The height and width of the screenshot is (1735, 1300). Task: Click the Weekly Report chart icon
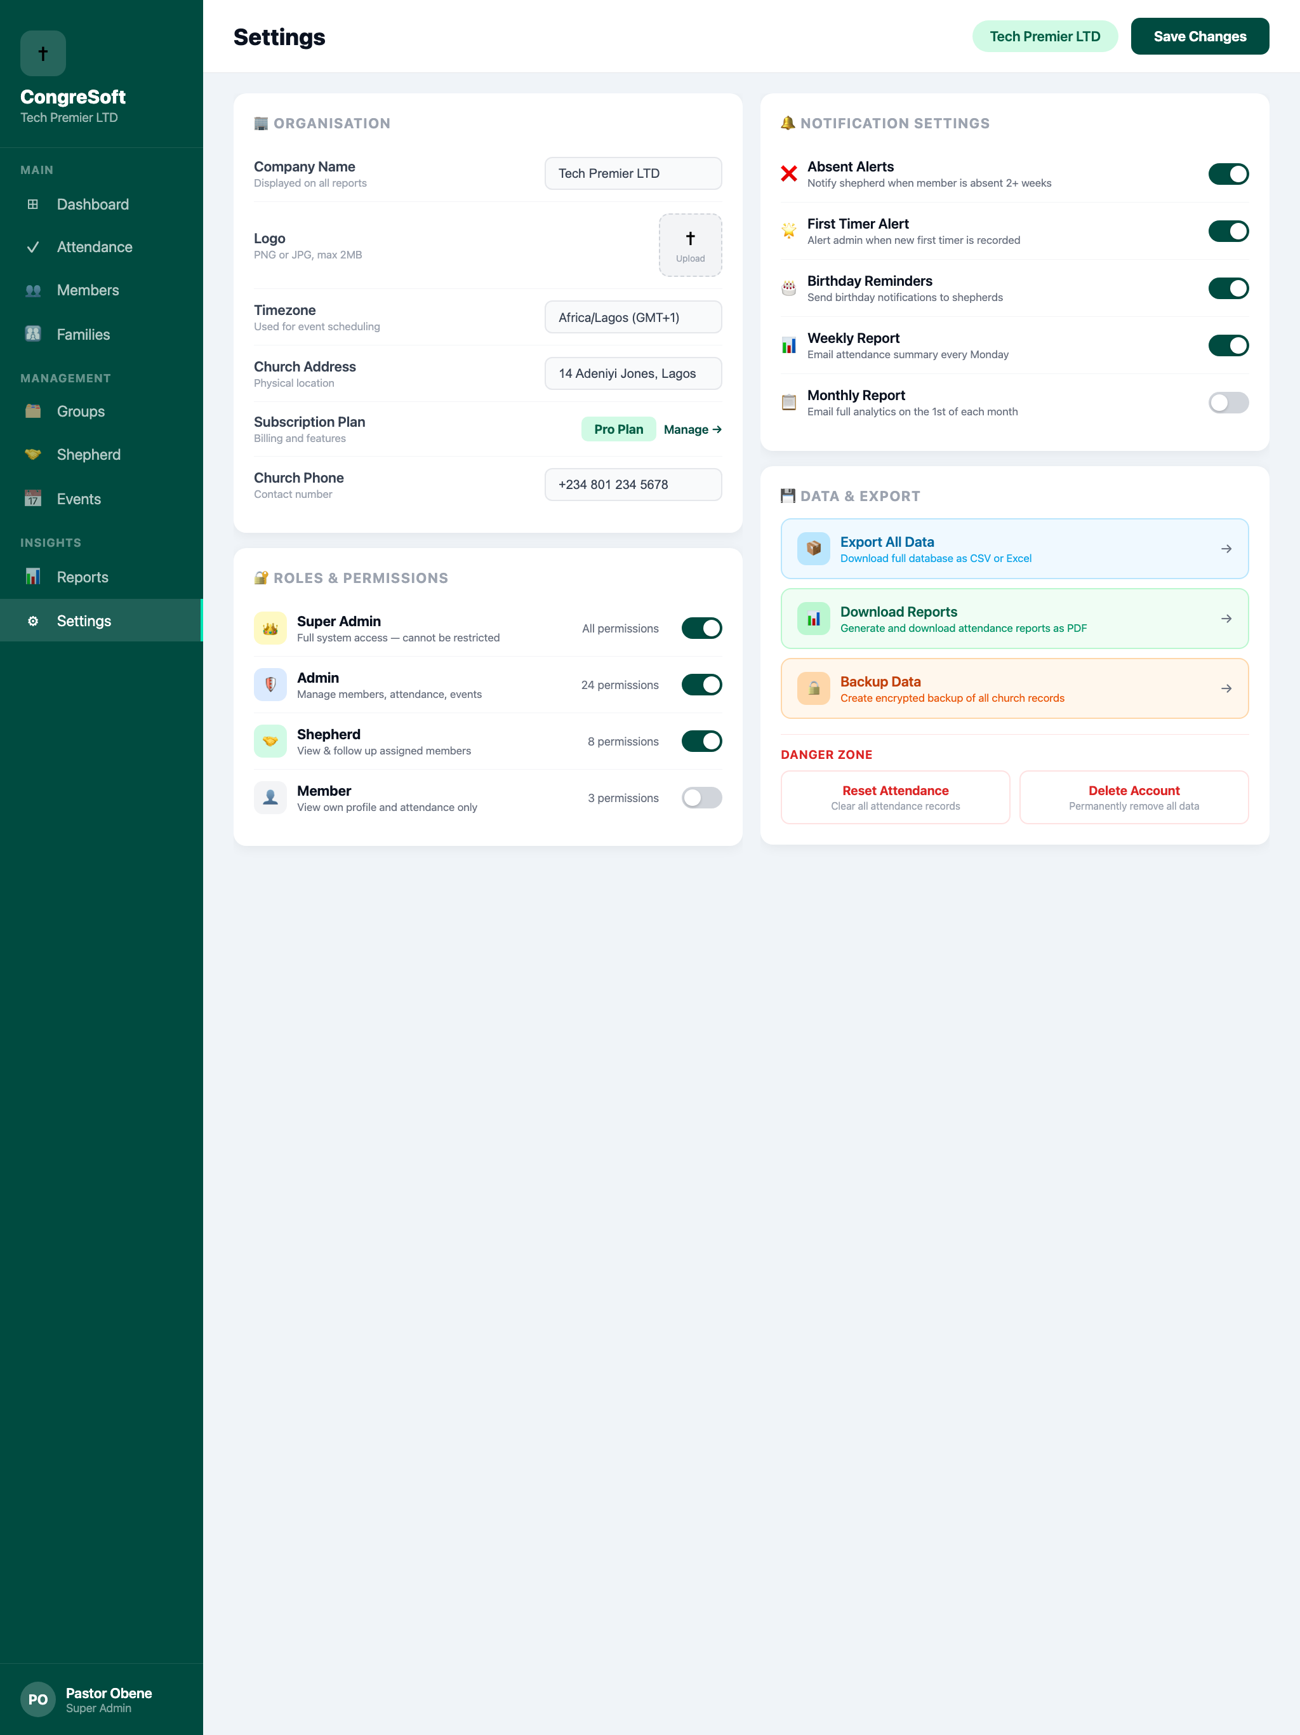(x=789, y=346)
